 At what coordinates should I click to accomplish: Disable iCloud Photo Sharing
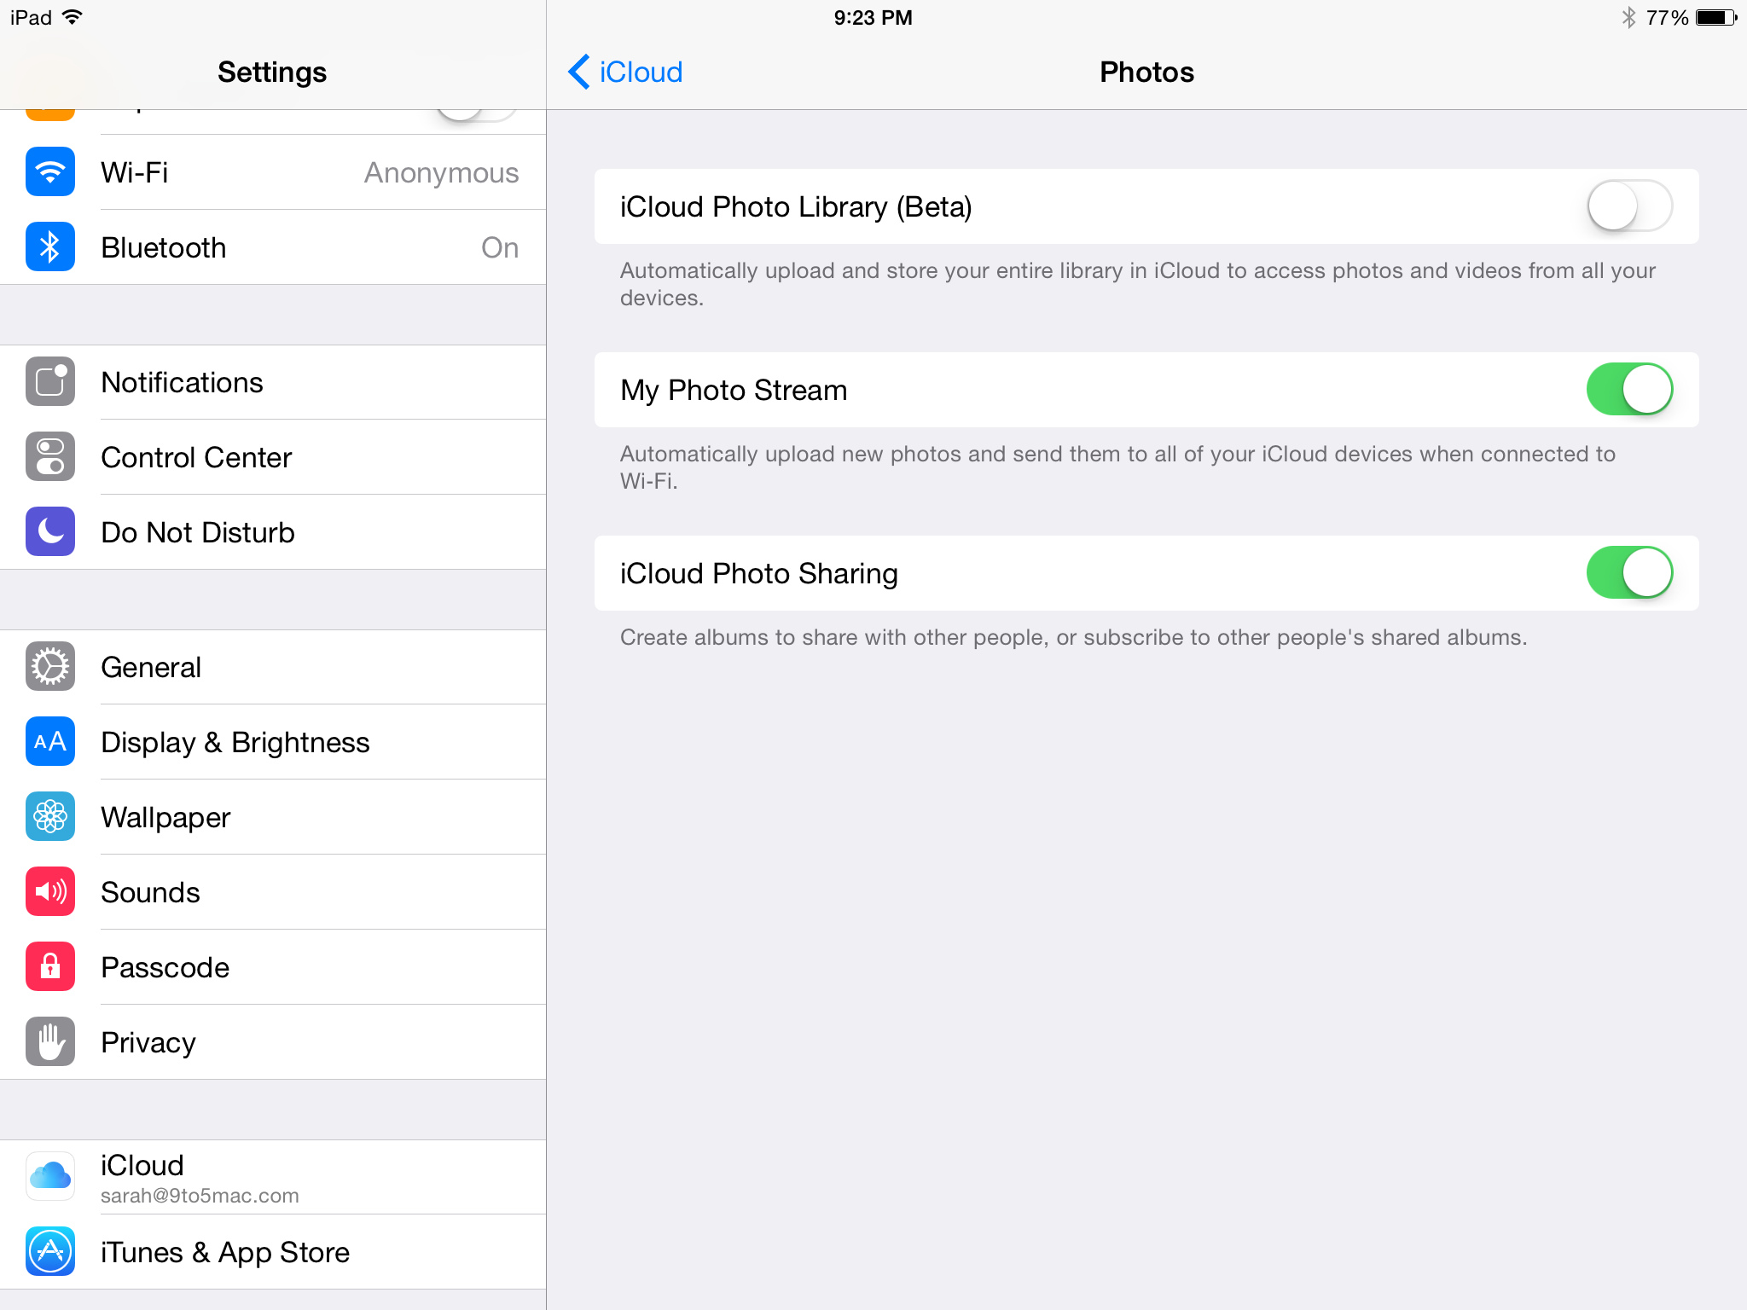pyautogui.click(x=1628, y=572)
